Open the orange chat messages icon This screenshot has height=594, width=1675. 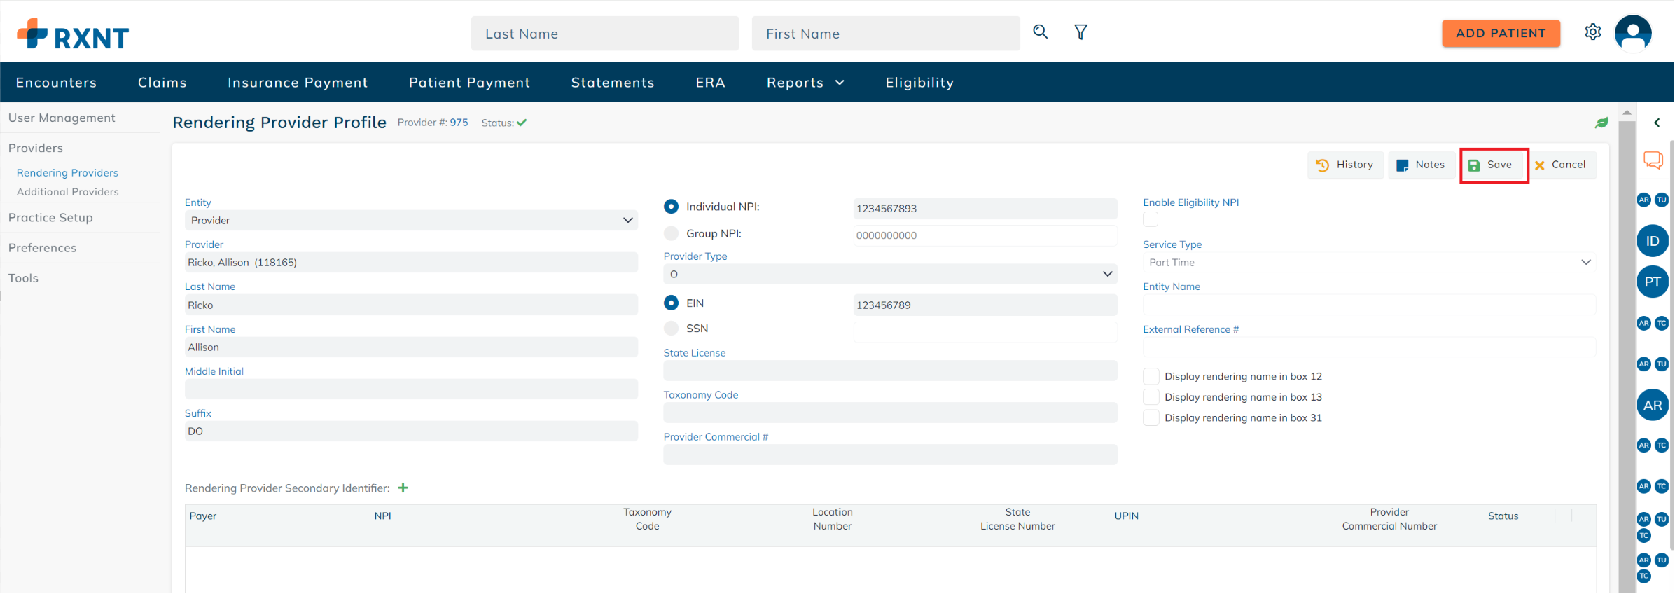1653,160
